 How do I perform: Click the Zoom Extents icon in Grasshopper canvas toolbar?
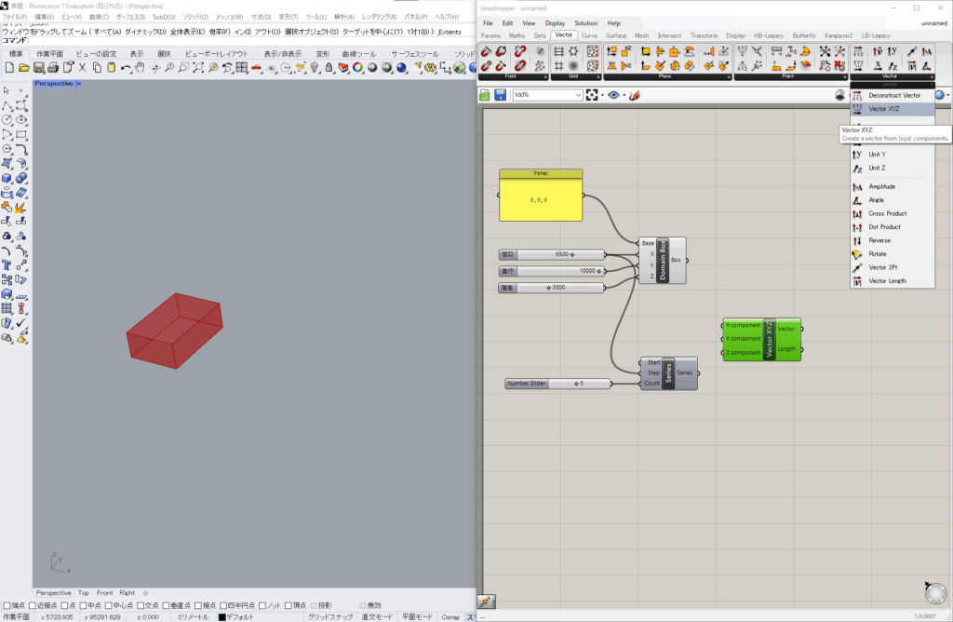[591, 95]
